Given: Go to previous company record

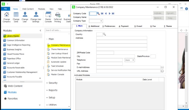Looking at the screenshot, I should [x=106, y=14].
